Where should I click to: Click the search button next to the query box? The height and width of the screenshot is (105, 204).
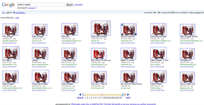69,5
